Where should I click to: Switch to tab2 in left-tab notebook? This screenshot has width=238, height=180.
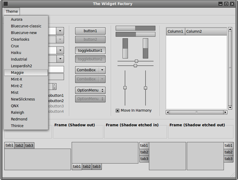pos(144,152)
